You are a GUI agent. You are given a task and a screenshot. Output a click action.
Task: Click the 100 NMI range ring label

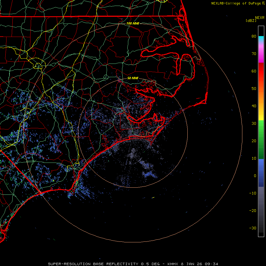tap(133, 23)
